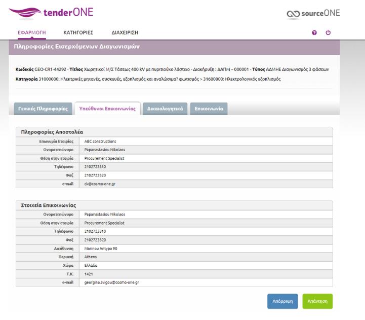Click postal code 1421
The image size is (365, 320).
point(89,274)
